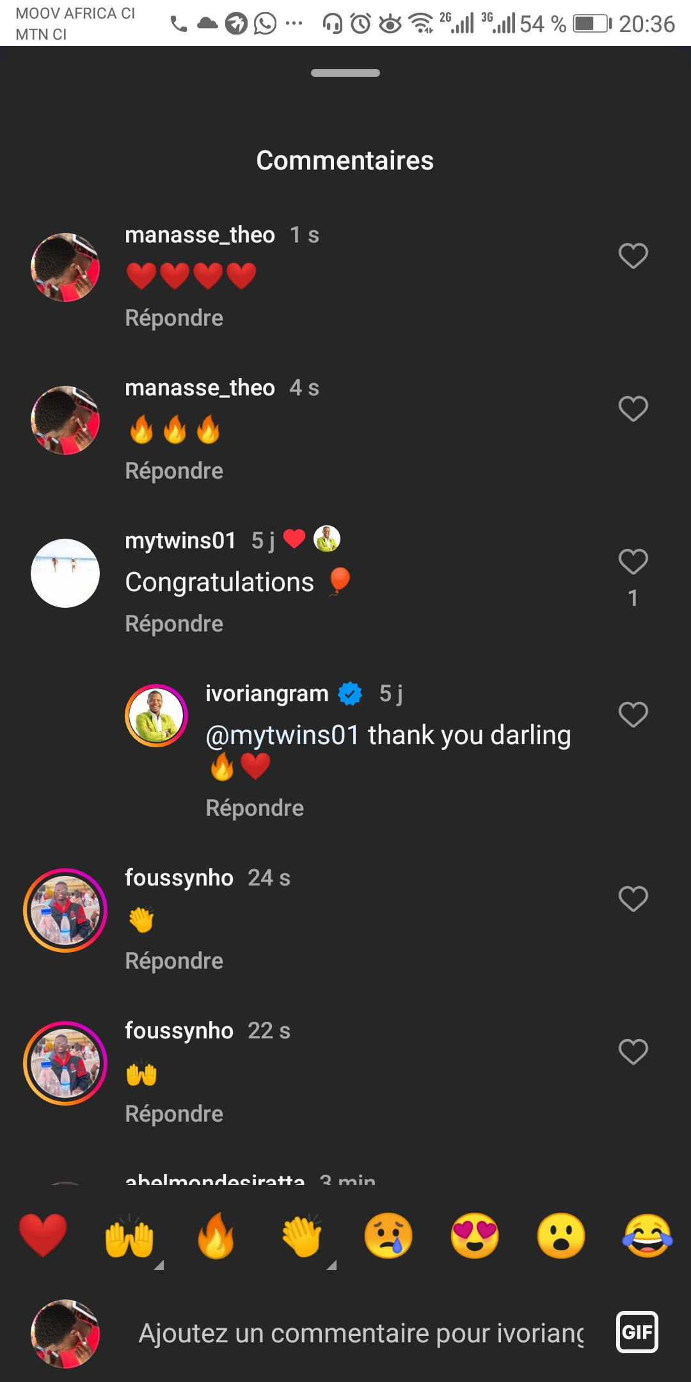Image resolution: width=691 pixels, height=1382 pixels.
Task: Focus the add a comment text field
Action: [361, 1334]
